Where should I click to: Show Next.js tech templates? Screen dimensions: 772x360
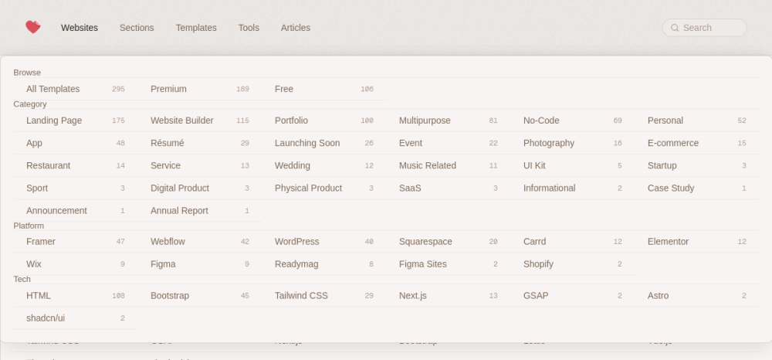pyautogui.click(x=449, y=296)
